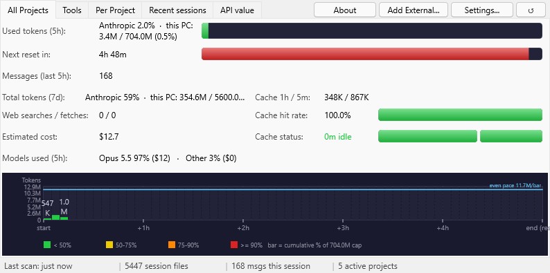This screenshot has height=273, width=550.
Task: Click the 'Last scan: just now' status entry
Action: [38, 266]
